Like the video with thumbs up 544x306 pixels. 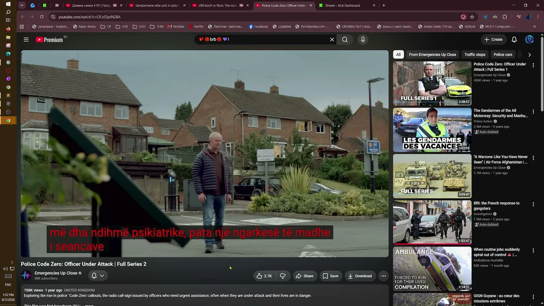(x=264, y=276)
